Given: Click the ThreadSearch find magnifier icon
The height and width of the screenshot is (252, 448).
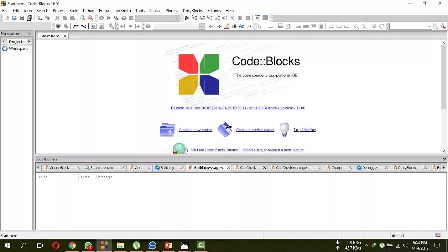Looking at the screenshot, I should click(435, 27).
